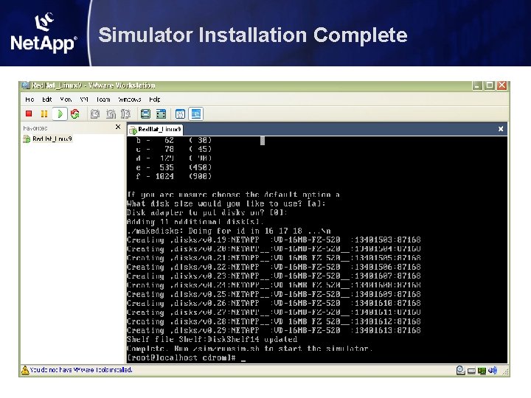
Task: Switch to Quick Switch mode icon
Action: click(x=162, y=114)
